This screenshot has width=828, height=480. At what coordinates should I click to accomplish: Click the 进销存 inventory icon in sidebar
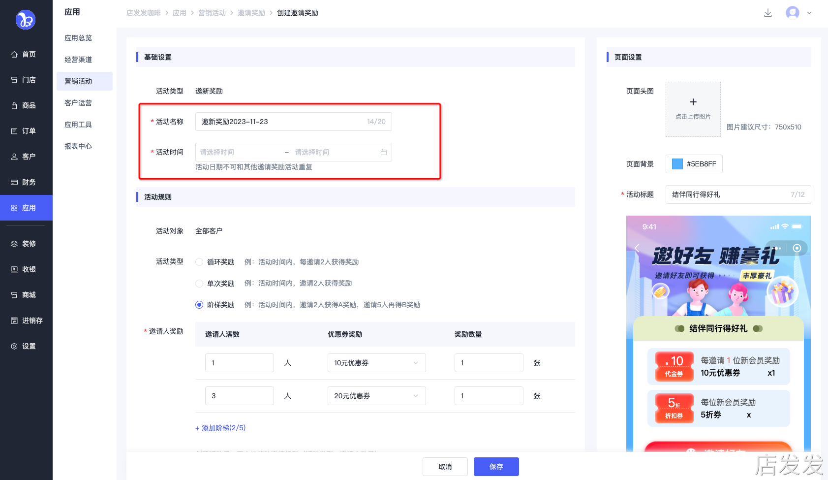click(14, 321)
